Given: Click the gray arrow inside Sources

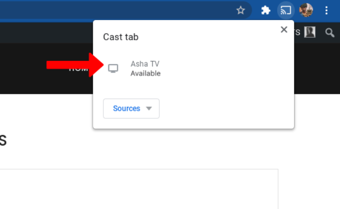Looking at the screenshot, I should pos(149,108).
